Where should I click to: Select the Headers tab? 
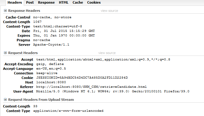pos(15,2)
